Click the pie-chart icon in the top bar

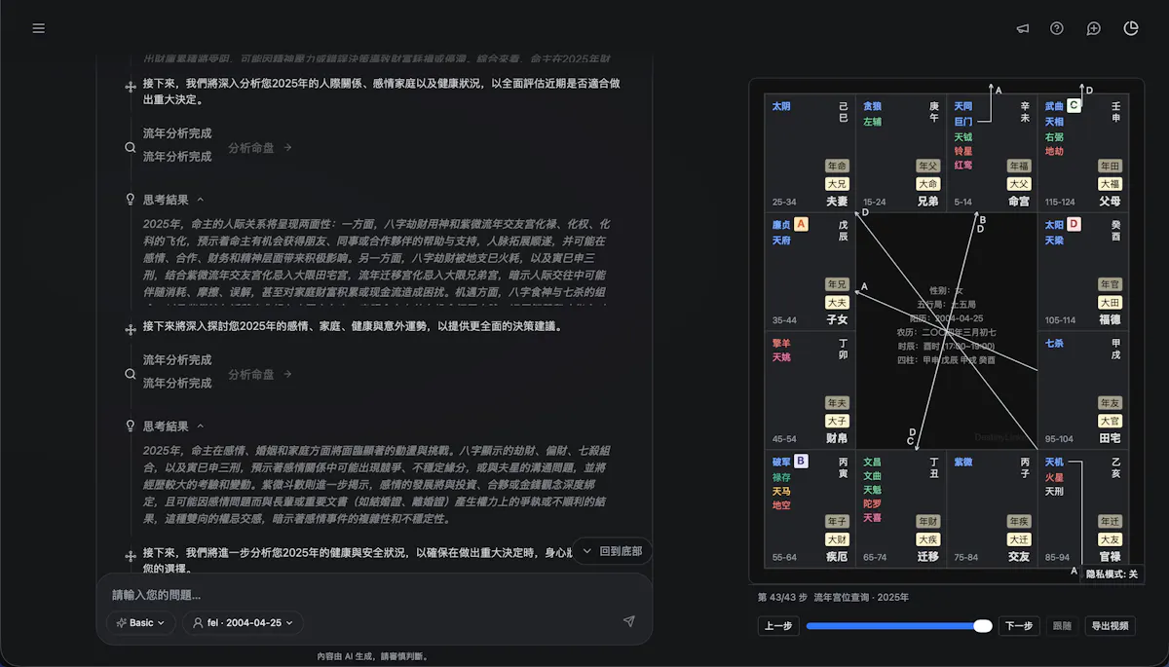pyautogui.click(x=1131, y=28)
